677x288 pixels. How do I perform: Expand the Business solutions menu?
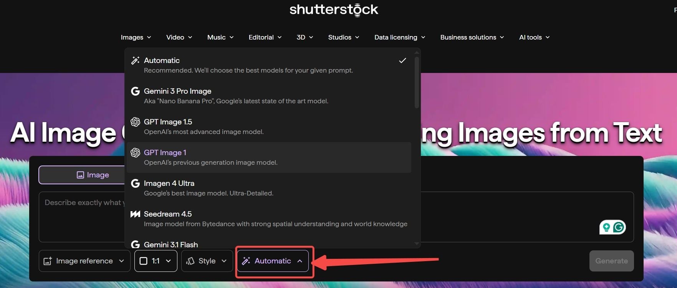[472, 37]
